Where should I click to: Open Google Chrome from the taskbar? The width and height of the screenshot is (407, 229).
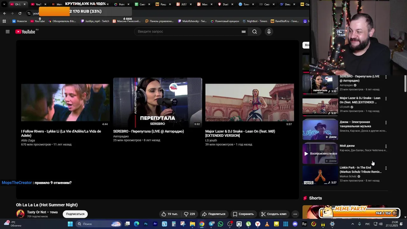coord(202,224)
